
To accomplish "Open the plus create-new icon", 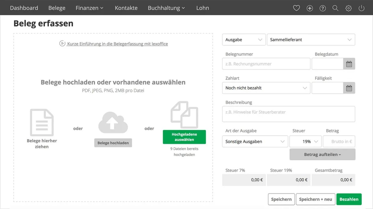I will click(310, 8).
